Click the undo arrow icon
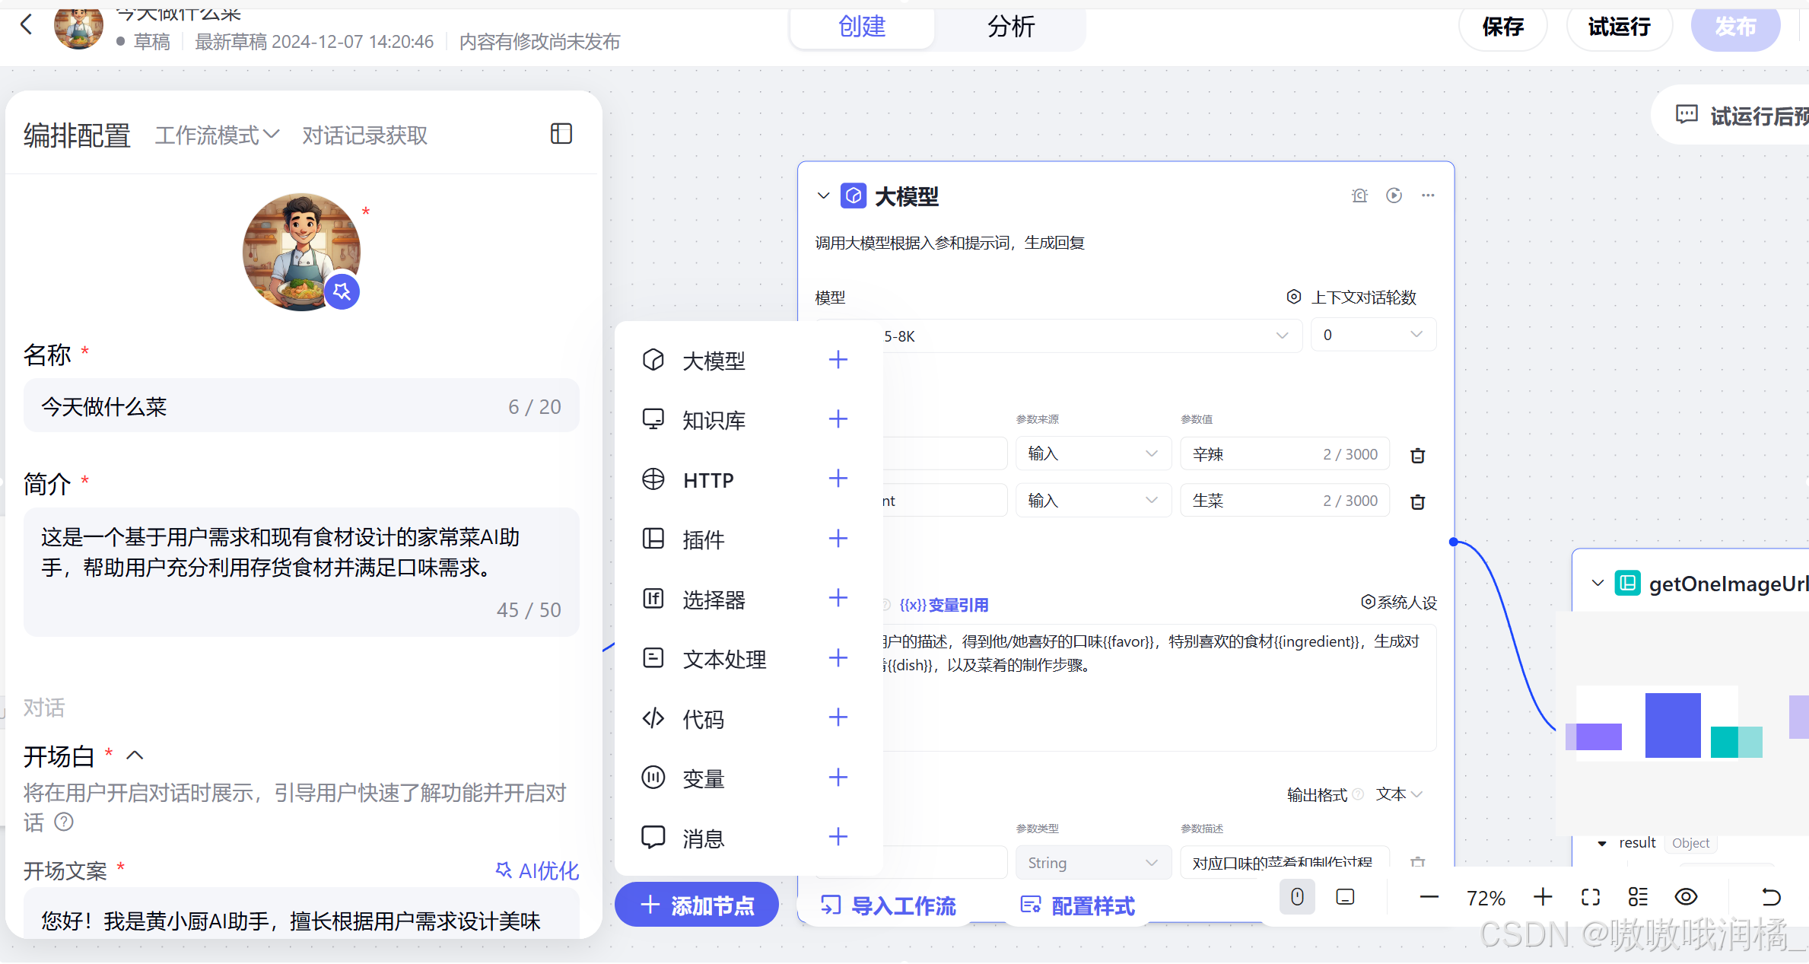 [1771, 897]
